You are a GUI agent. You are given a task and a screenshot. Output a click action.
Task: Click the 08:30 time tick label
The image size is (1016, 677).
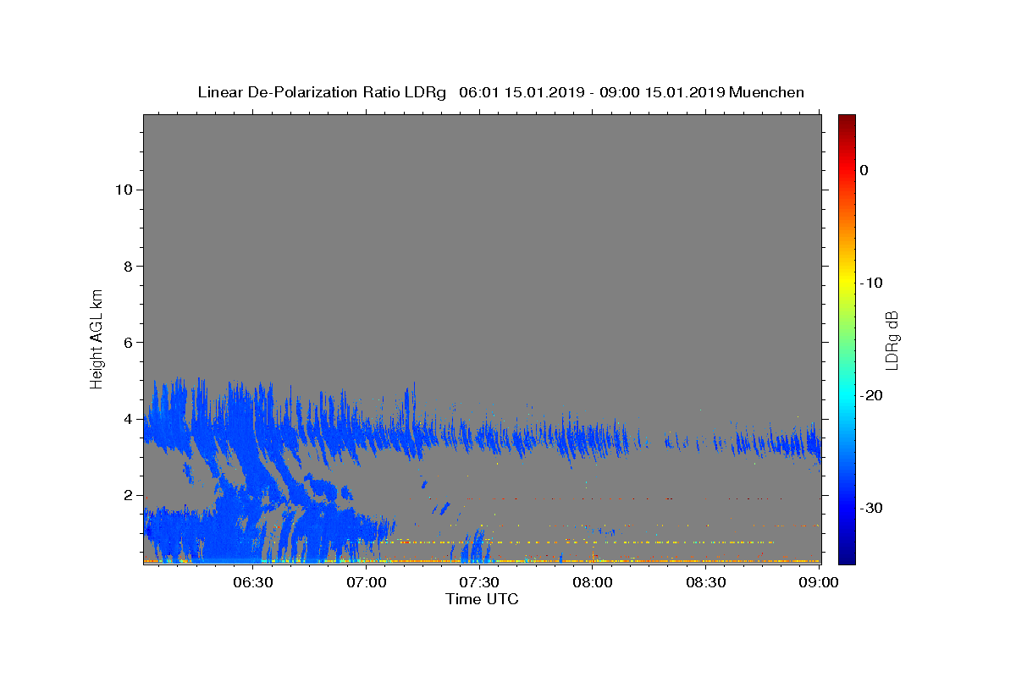(705, 582)
